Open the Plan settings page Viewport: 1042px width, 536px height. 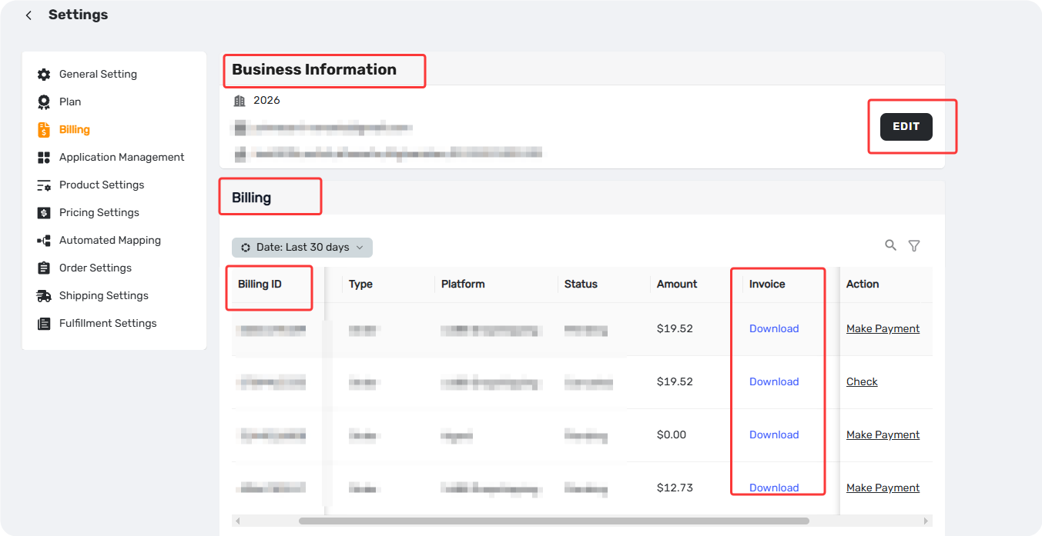point(70,102)
